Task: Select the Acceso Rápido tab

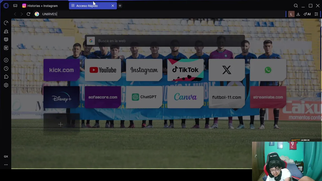Action: click(87, 6)
